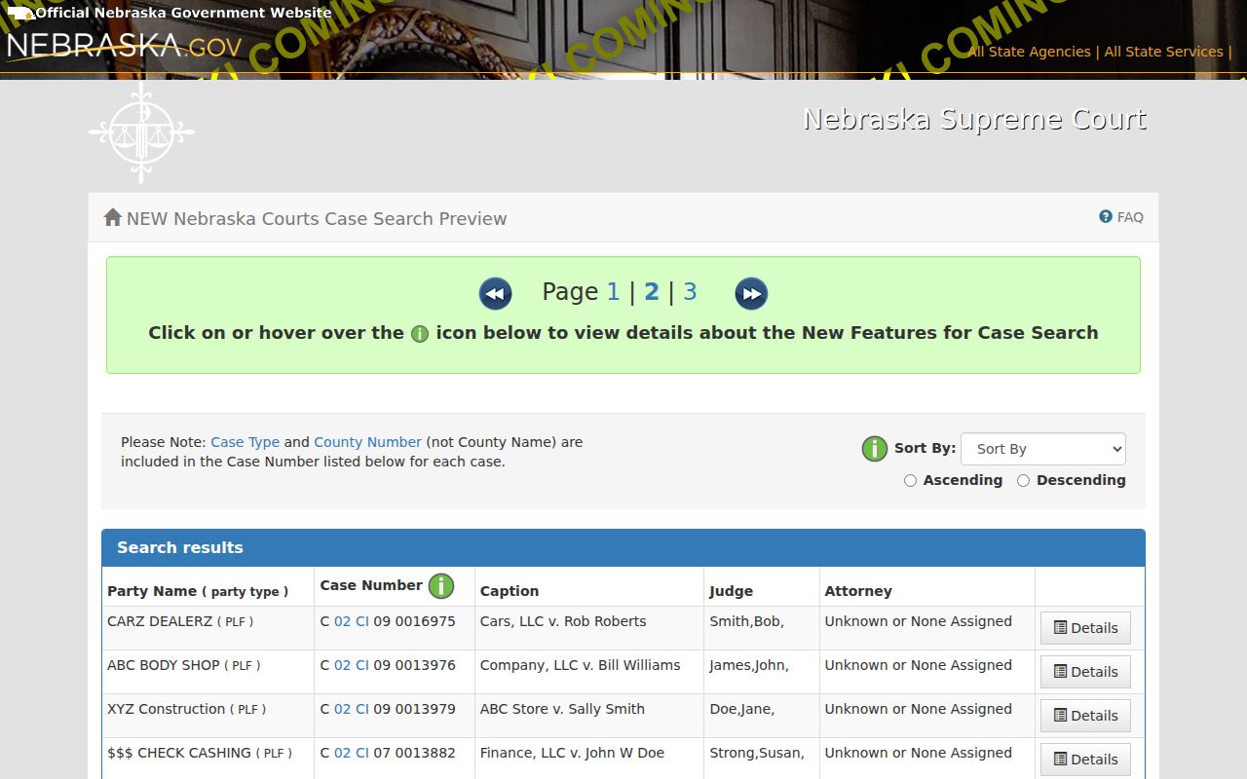Open the FAQ help link
This screenshot has width=1247, height=779.
coord(1121,217)
